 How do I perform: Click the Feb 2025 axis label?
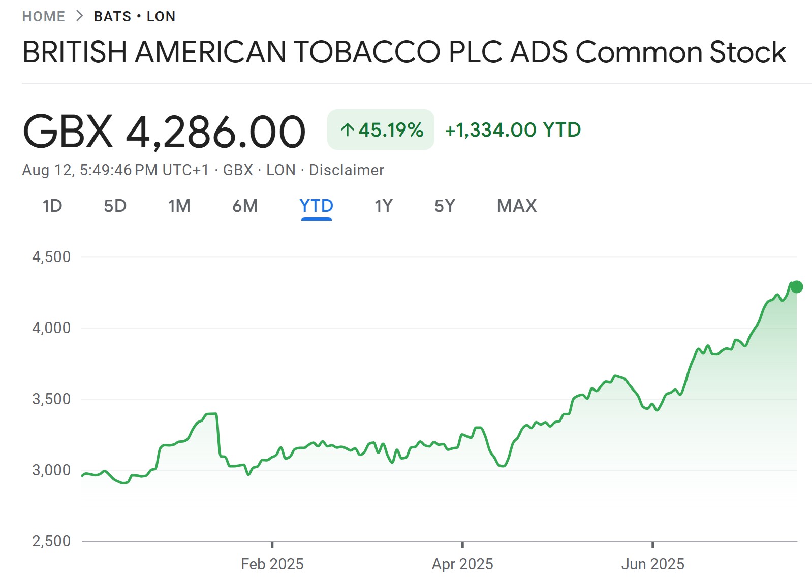click(273, 564)
